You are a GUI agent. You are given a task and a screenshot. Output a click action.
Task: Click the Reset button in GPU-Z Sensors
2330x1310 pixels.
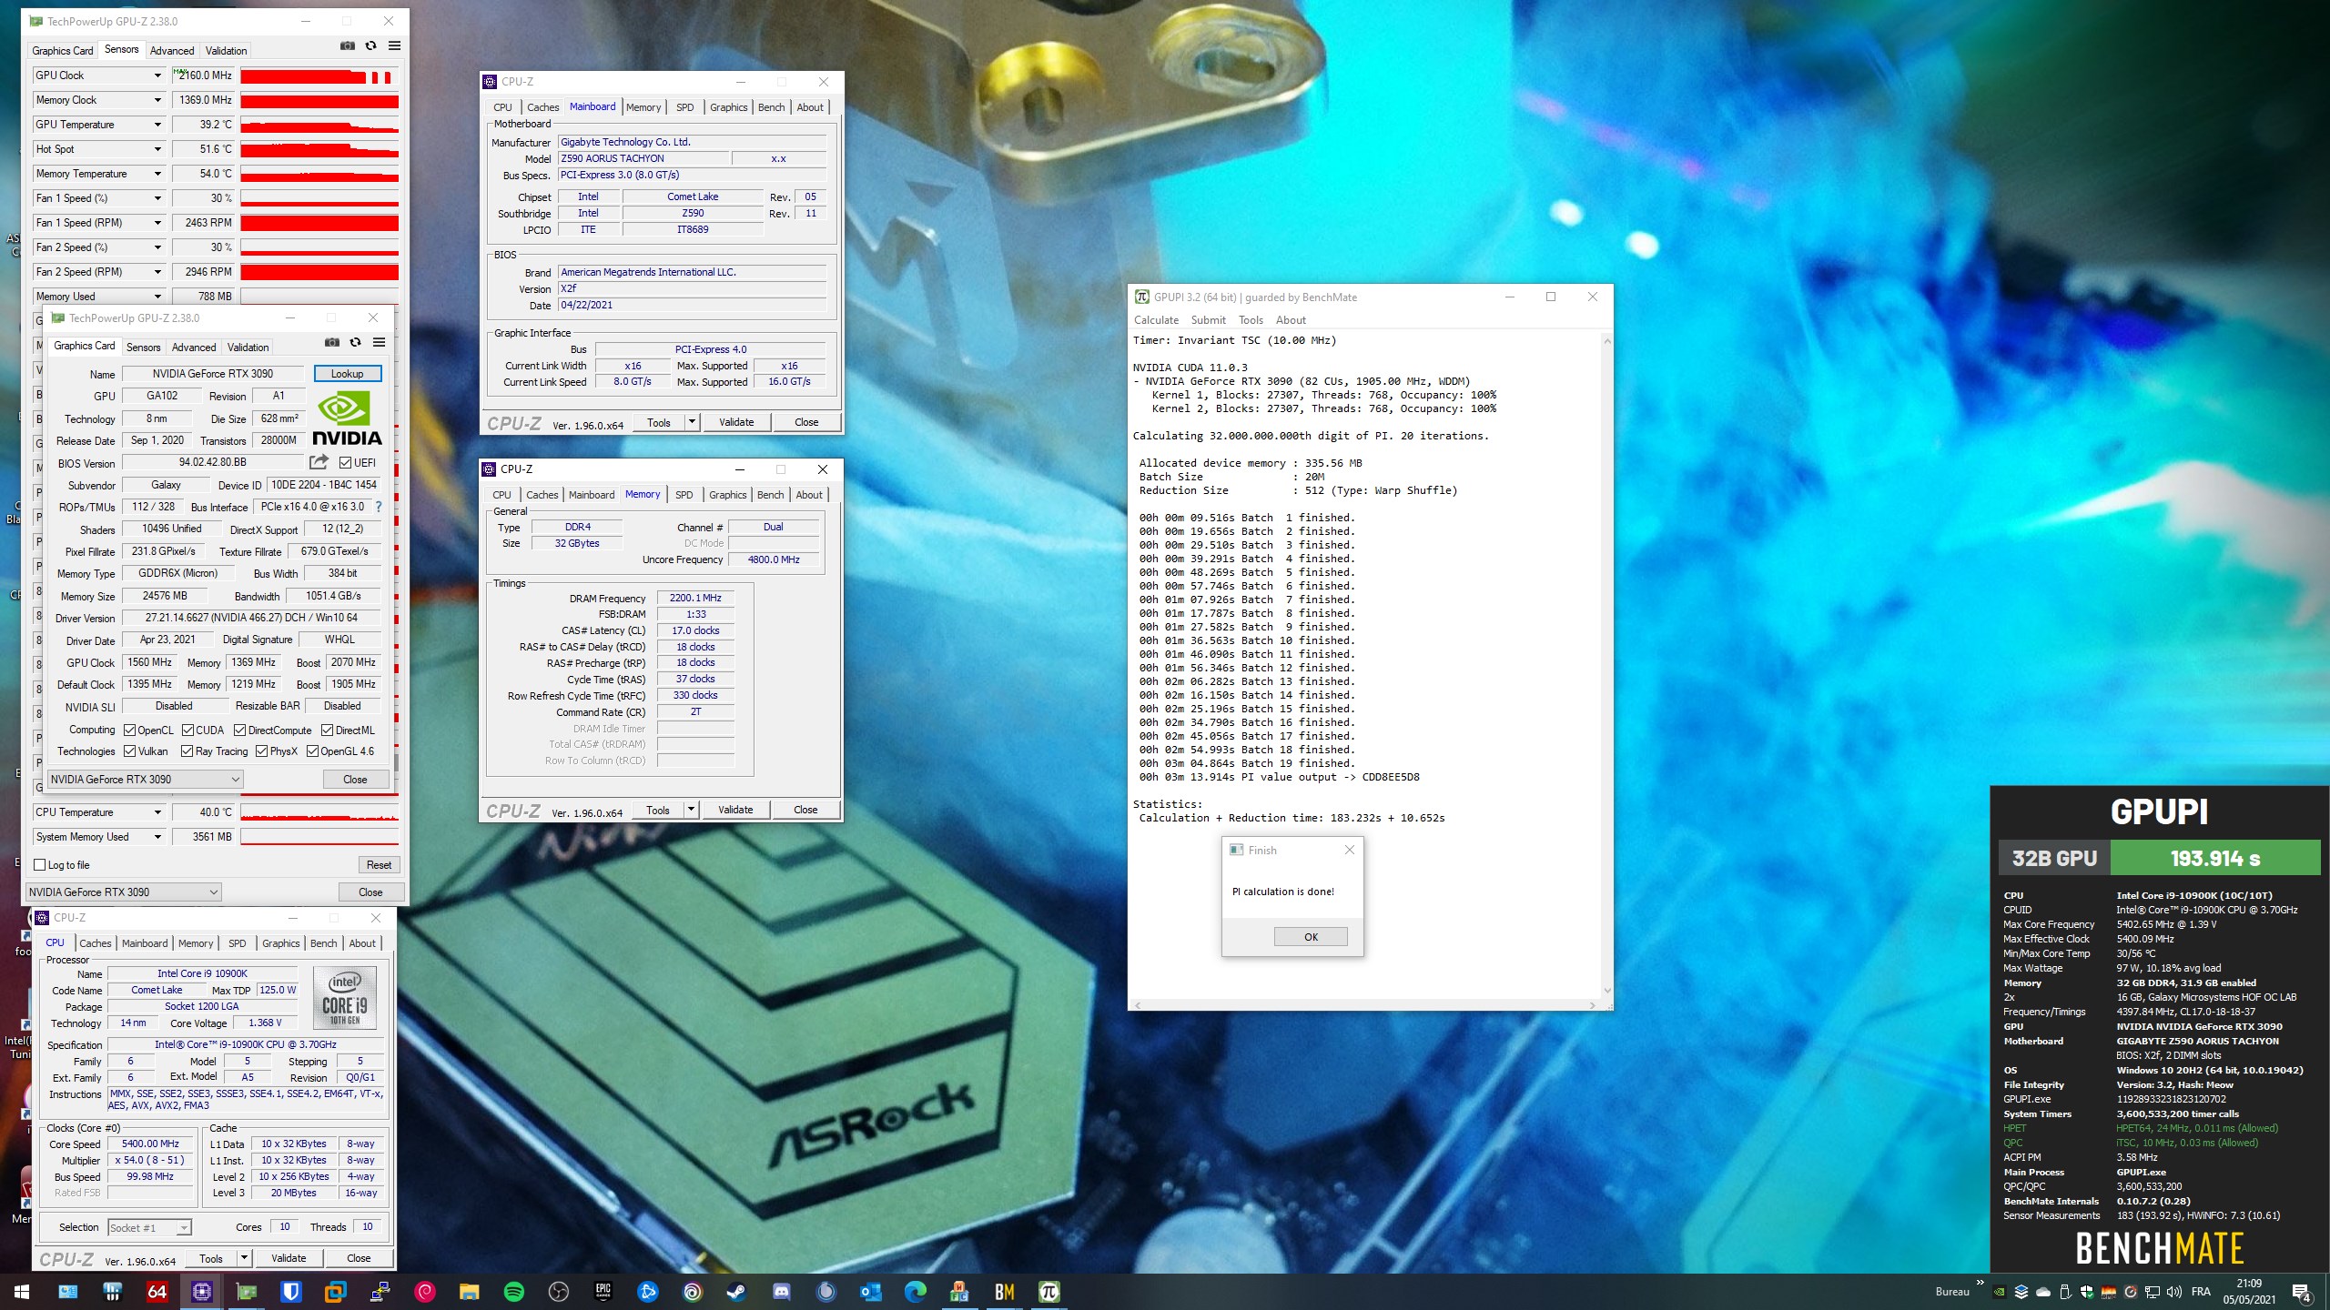(379, 864)
